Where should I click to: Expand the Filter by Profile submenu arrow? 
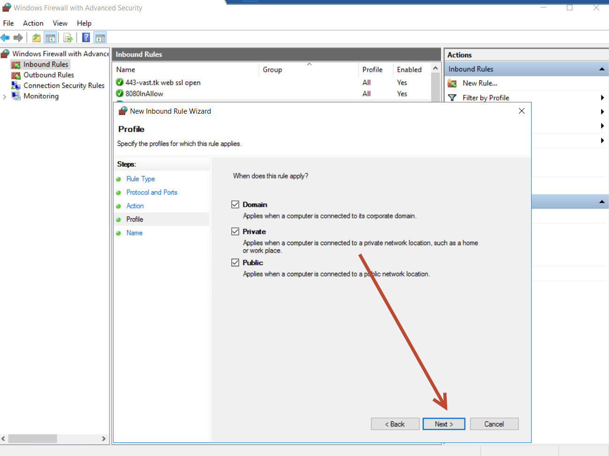602,98
